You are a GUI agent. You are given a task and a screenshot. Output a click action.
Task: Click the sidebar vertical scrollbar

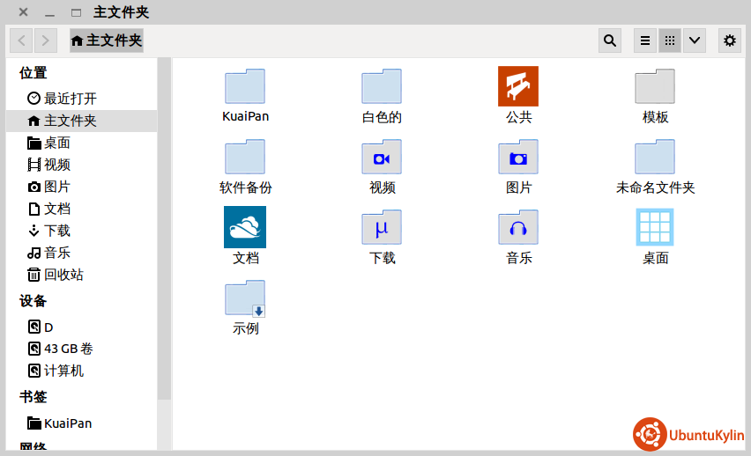coord(164,229)
